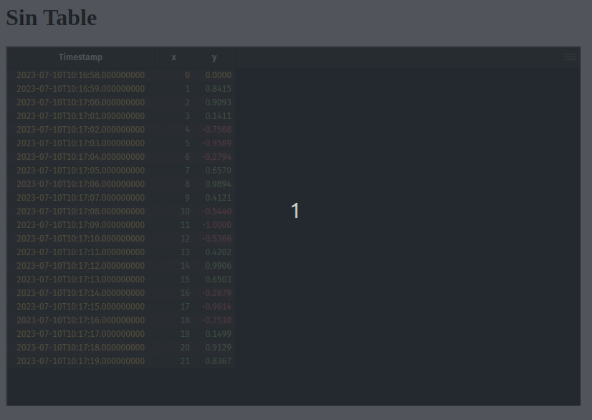Select the first row timestamp 10:16:58
Image resolution: width=592 pixels, height=420 pixels.
click(x=80, y=75)
